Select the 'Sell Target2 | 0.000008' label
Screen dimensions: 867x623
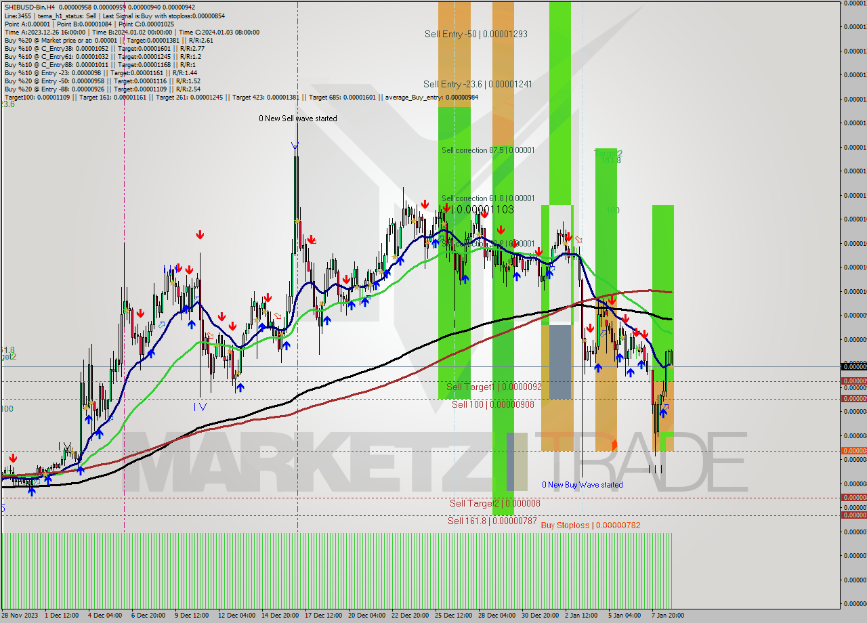pyautogui.click(x=494, y=503)
